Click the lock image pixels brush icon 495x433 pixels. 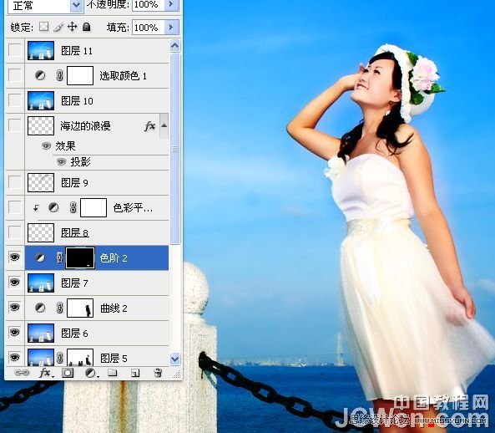[x=58, y=28]
